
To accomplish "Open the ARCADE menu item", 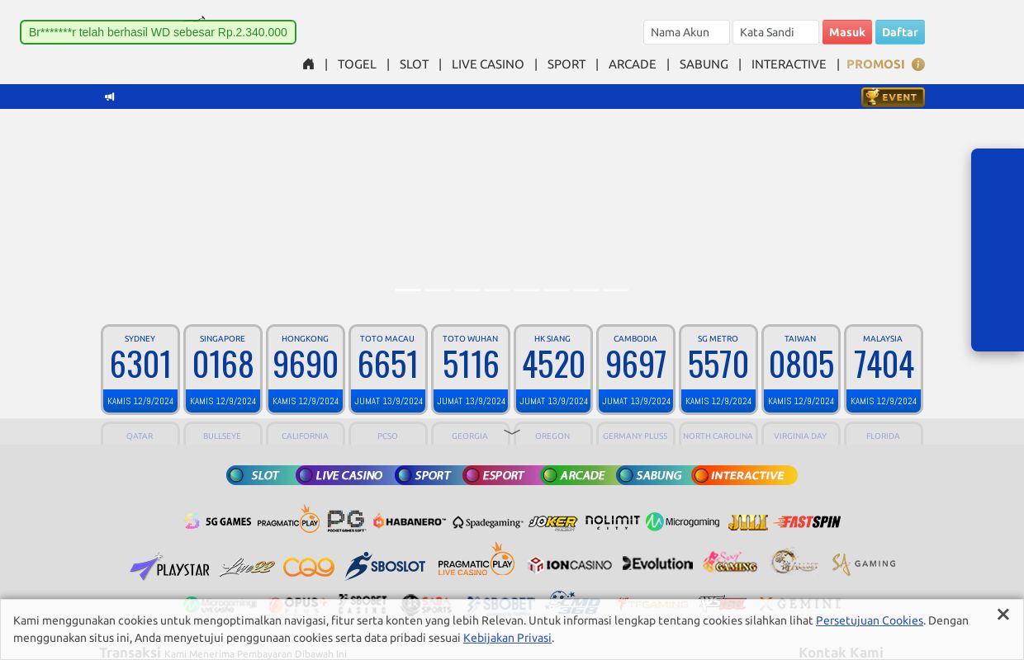I will tap(632, 64).
